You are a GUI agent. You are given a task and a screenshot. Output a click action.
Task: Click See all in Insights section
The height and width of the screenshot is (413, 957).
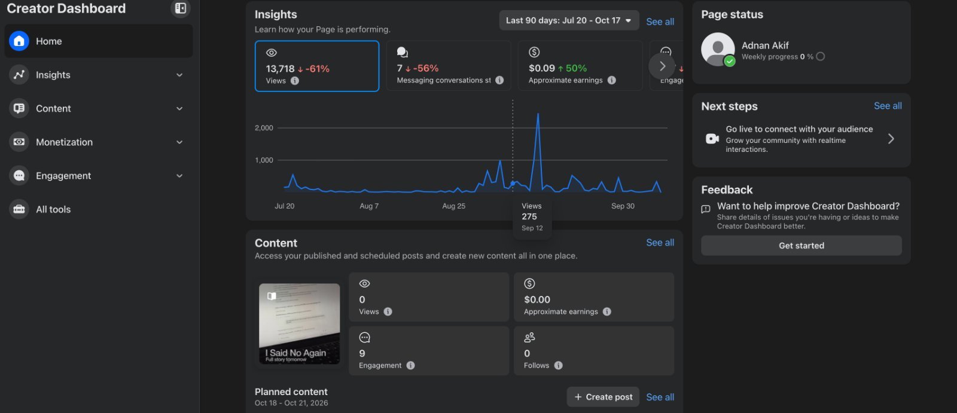point(660,22)
